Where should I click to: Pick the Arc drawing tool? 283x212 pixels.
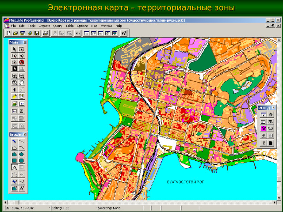(22, 148)
